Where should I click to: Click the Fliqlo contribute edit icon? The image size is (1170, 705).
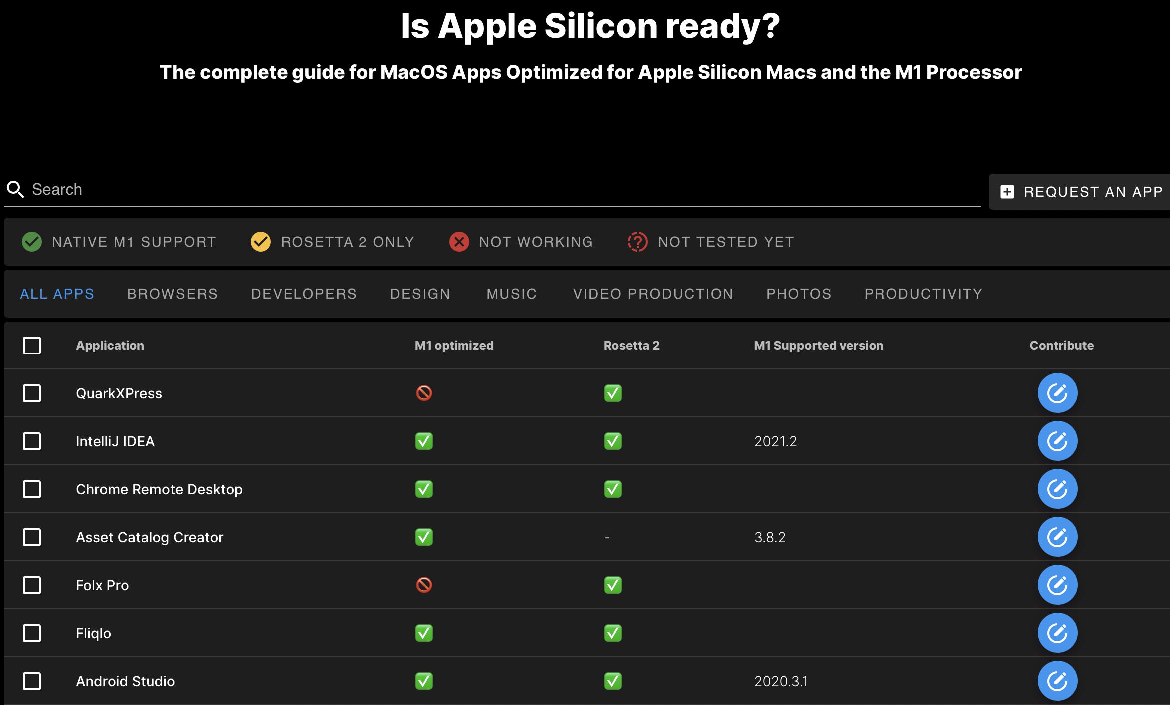tap(1057, 633)
